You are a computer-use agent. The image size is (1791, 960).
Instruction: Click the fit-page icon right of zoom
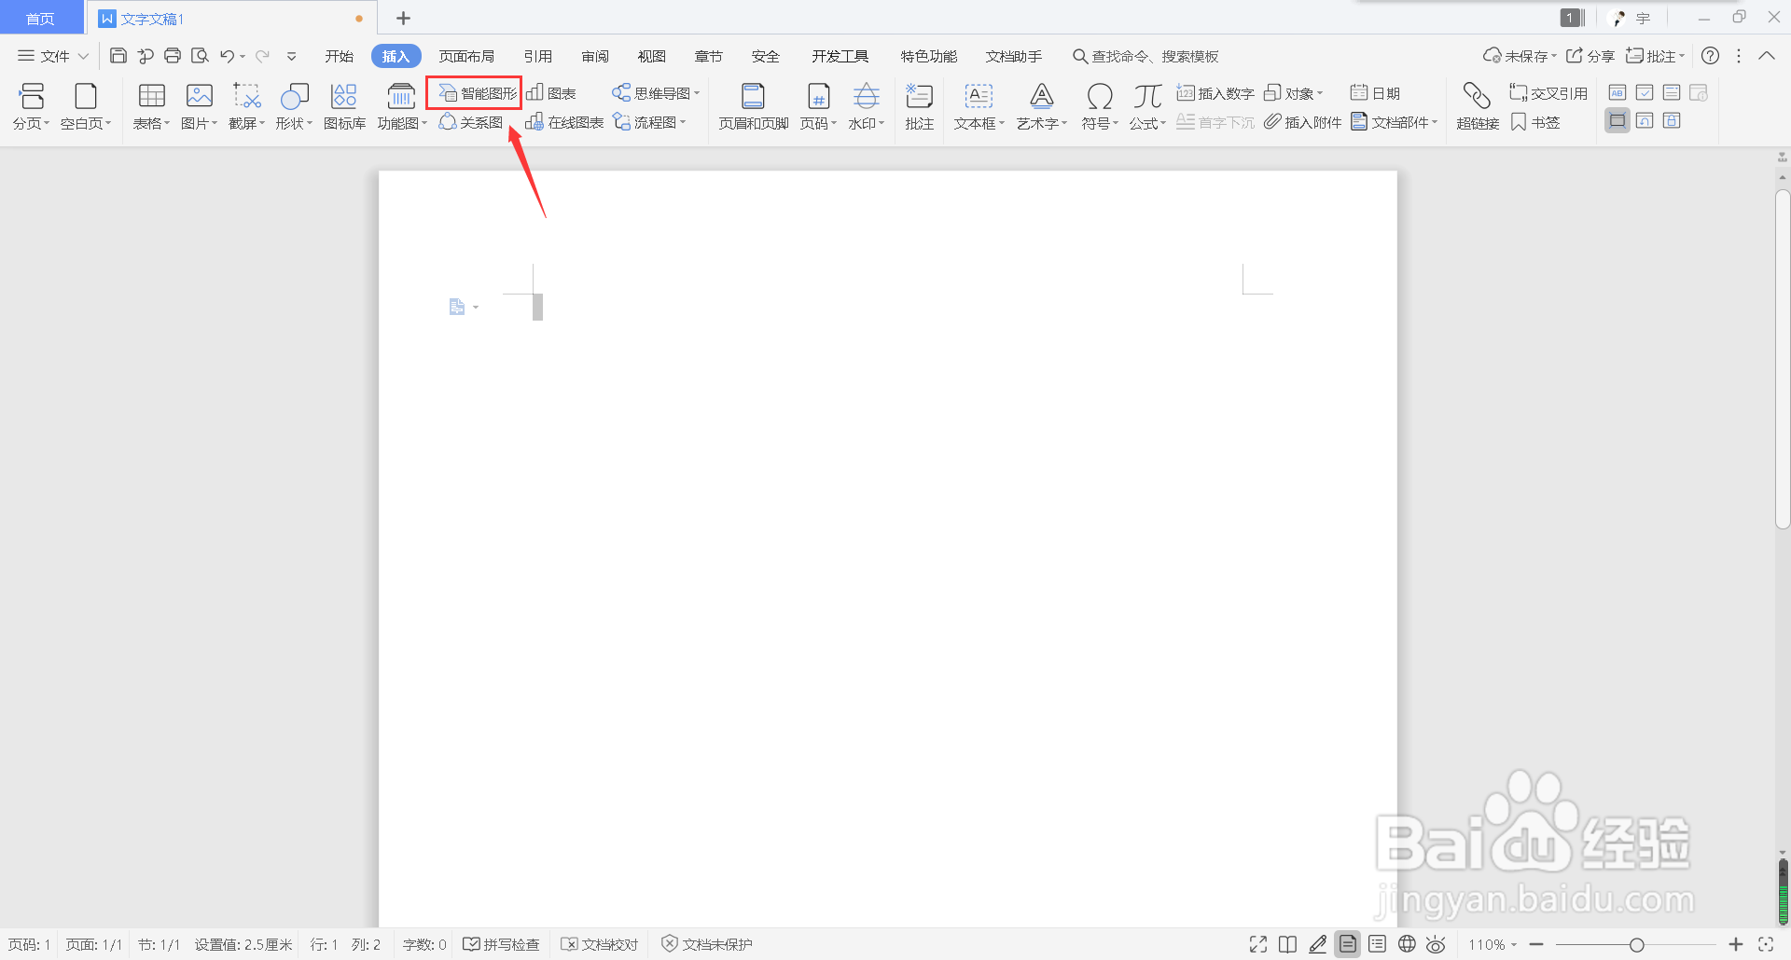click(x=1766, y=944)
